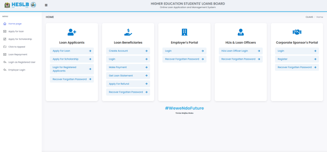327x152 pixels.
Task: Open Login under Loan Beneficiaries
Action: pyautogui.click(x=112, y=59)
